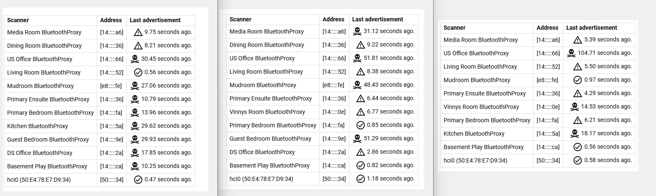Click skull icon next to 30.45 seconds
656x196 pixels.
tap(135, 59)
